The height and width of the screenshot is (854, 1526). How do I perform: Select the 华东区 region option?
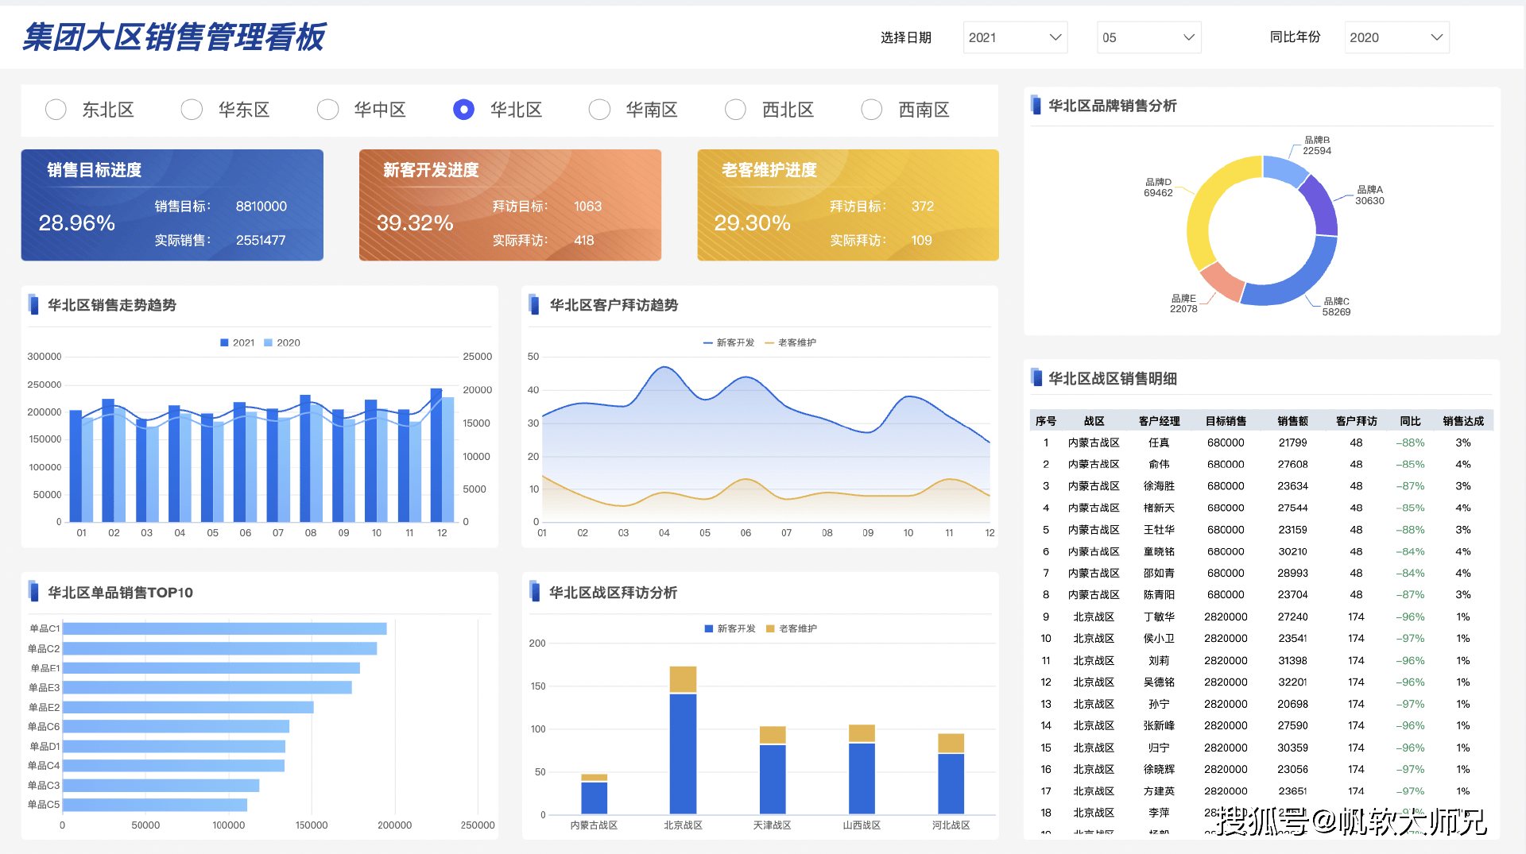[192, 110]
